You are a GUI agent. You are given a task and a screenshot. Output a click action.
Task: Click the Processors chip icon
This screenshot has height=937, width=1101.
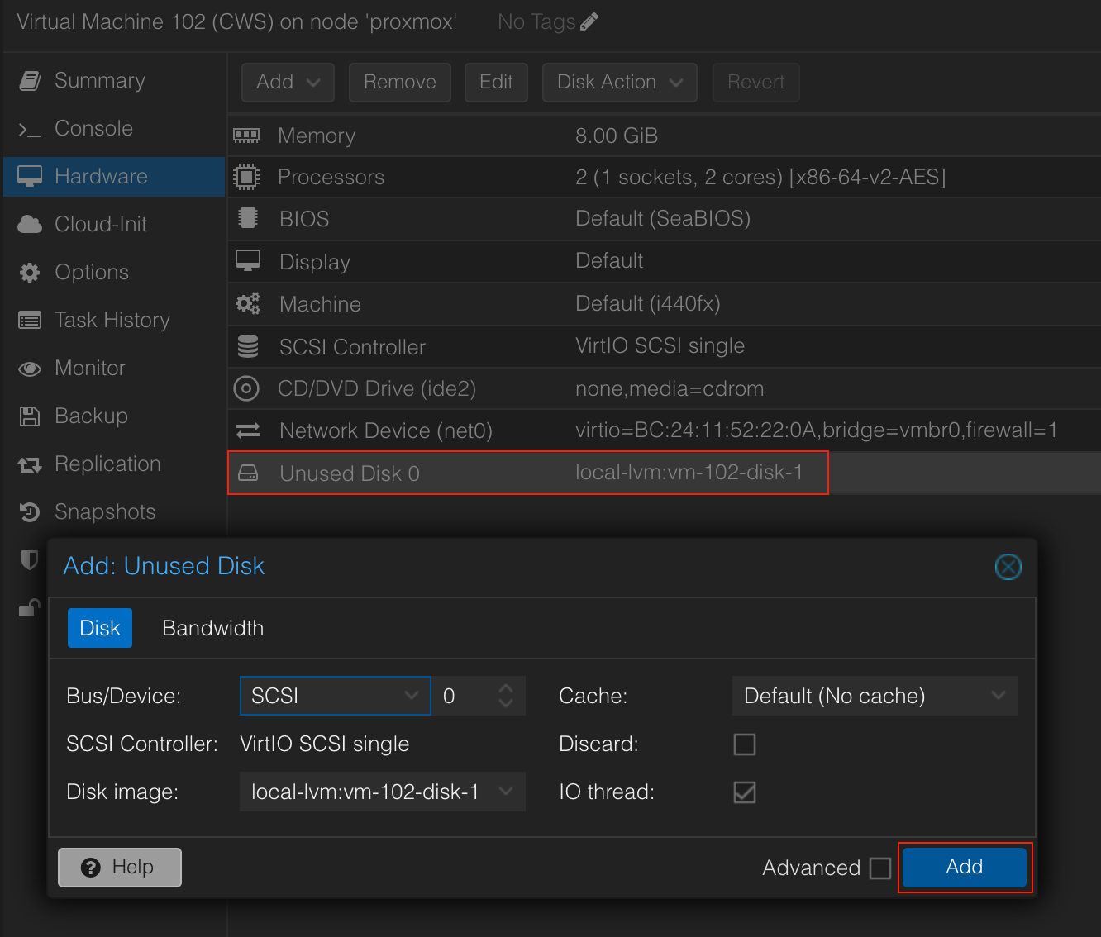click(x=246, y=176)
